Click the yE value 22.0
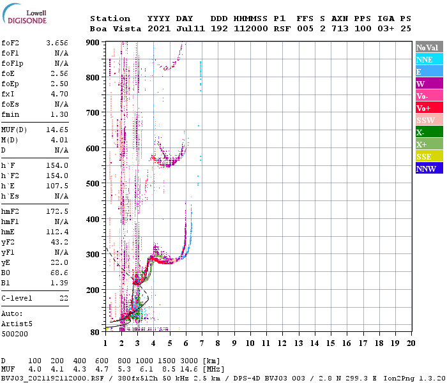The height and width of the screenshot is (383, 447). (x=59, y=262)
